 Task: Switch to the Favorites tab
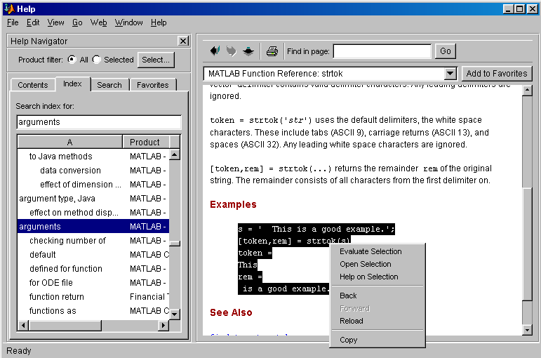[153, 85]
